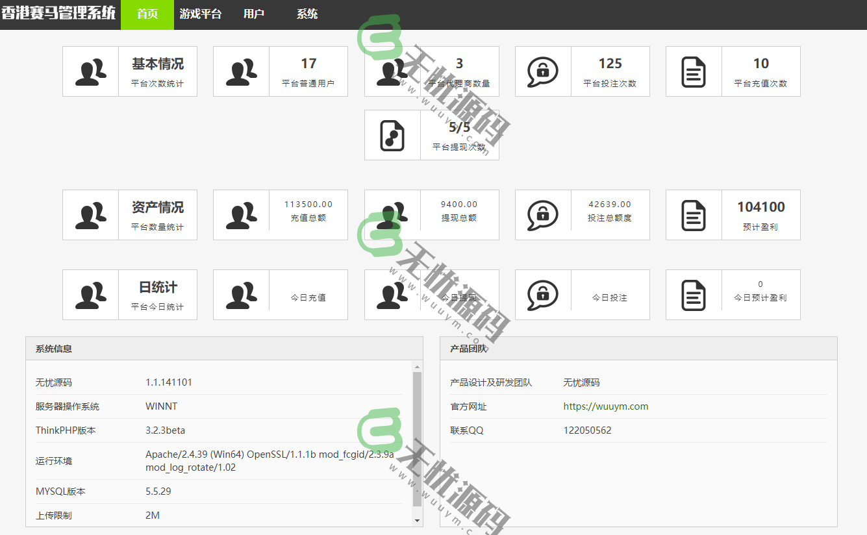Click the 17 平台普通用户 count

(x=308, y=64)
